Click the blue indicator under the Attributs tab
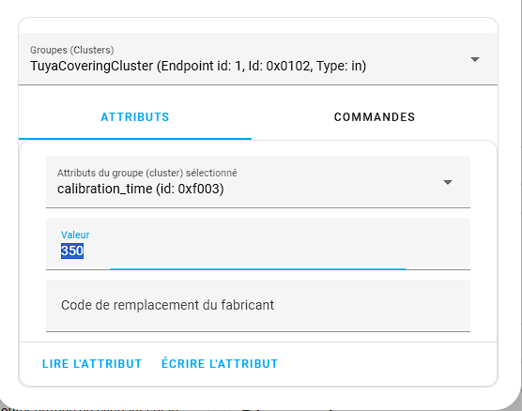Viewport: 522px width, 411px height. coord(135,139)
